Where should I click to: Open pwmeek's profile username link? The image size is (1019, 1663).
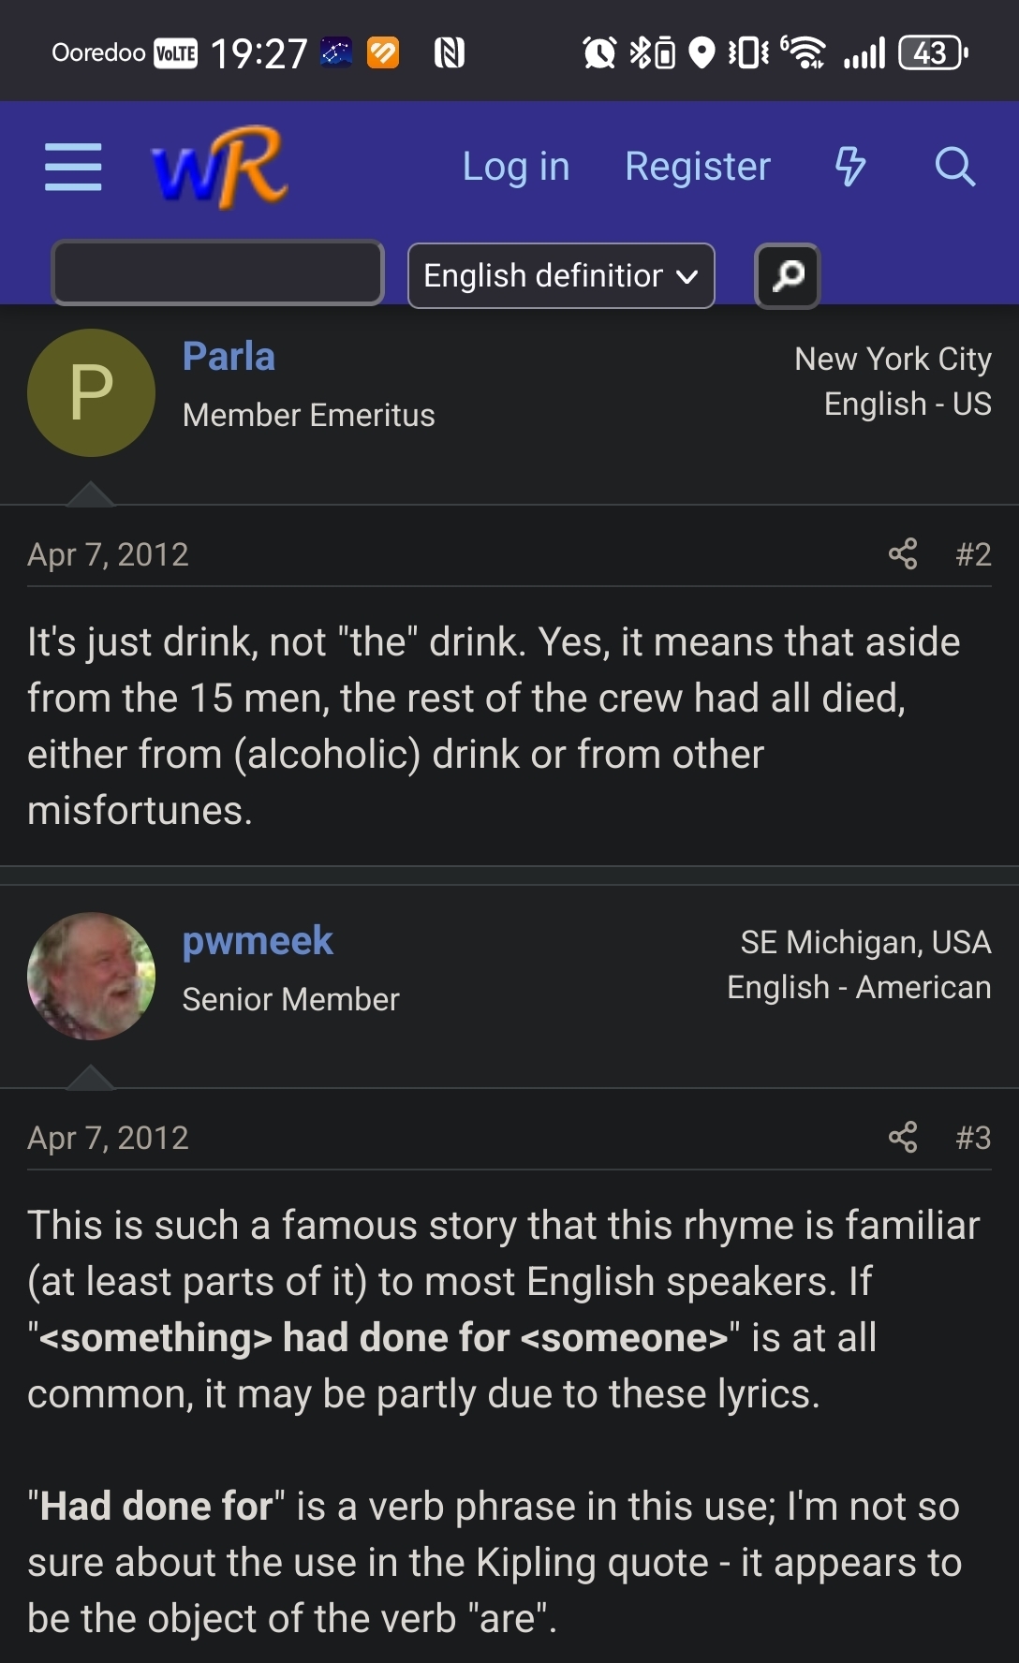point(258,941)
